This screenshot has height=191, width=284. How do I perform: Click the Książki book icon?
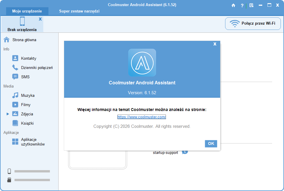15,123
